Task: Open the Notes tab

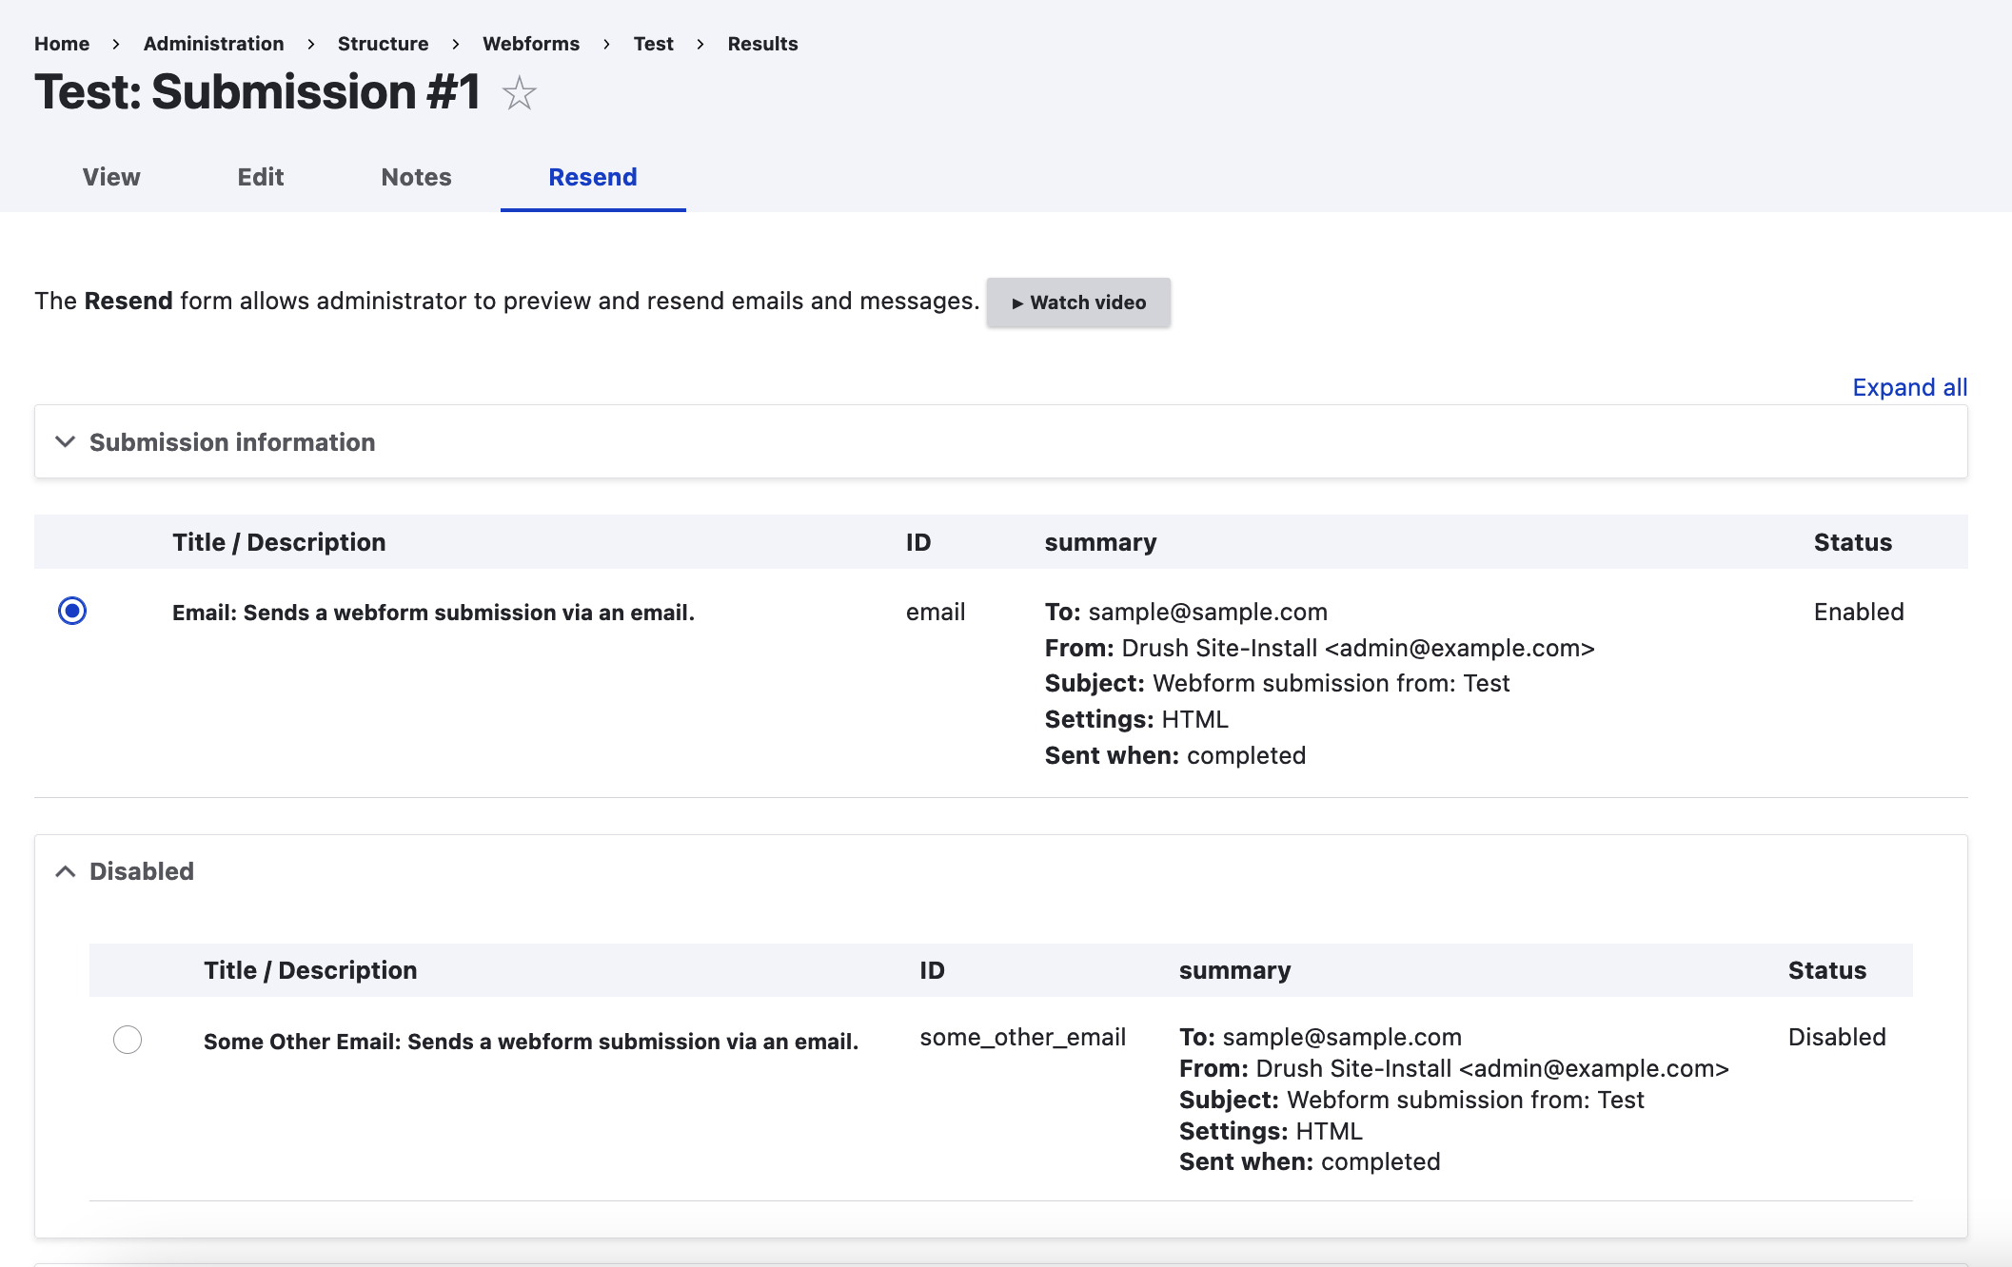Action: click(416, 177)
